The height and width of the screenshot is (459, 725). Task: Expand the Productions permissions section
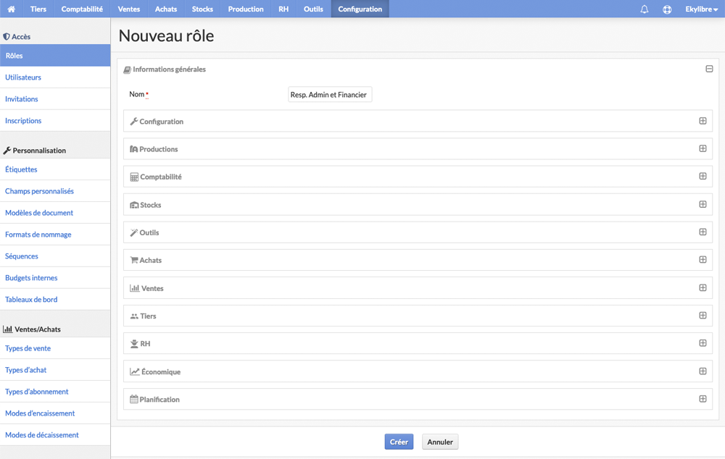pyautogui.click(x=703, y=148)
